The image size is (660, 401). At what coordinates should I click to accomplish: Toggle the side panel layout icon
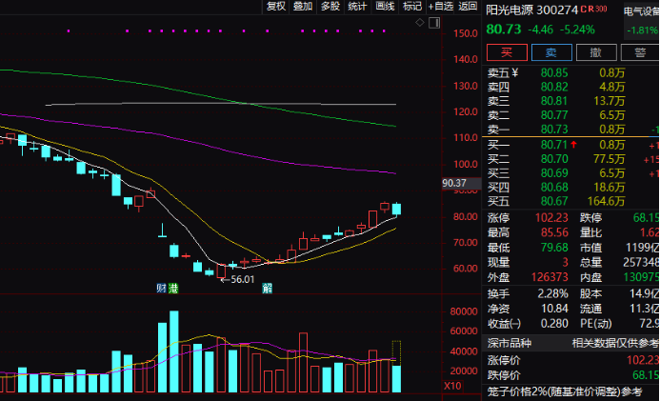click(434, 23)
